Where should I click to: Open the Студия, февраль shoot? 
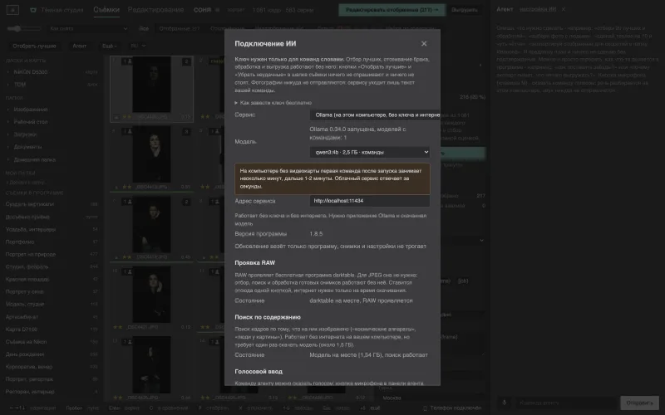[x=51, y=266]
